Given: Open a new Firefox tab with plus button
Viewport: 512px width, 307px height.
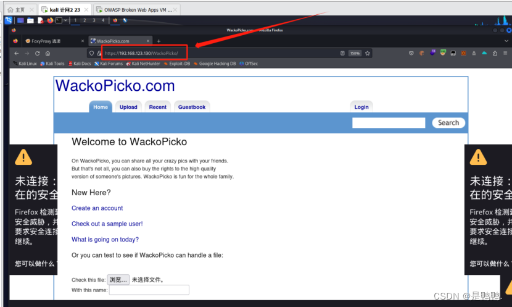Looking at the screenshot, I should coord(159,41).
